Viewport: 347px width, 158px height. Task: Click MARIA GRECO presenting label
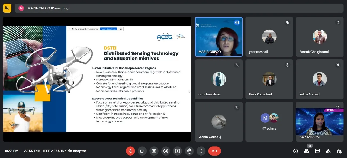(49, 8)
